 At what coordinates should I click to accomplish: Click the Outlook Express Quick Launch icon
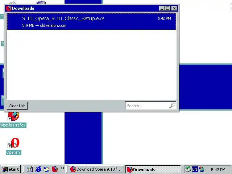click(46, 169)
